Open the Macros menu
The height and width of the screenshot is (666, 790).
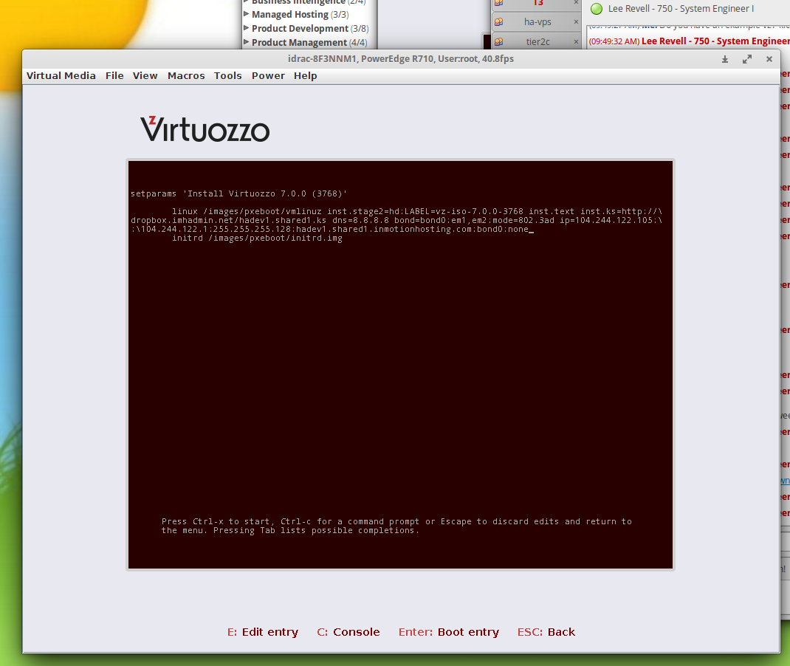point(186,75)
